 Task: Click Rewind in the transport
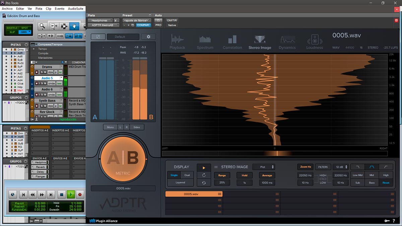point(32,194)
